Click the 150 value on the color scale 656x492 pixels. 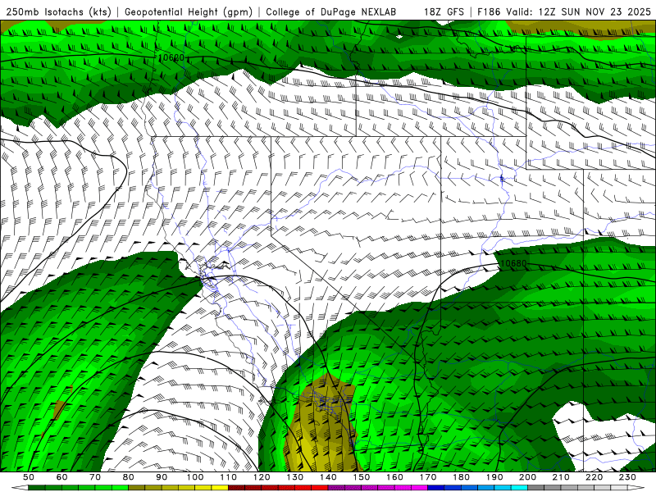point(361,477)
